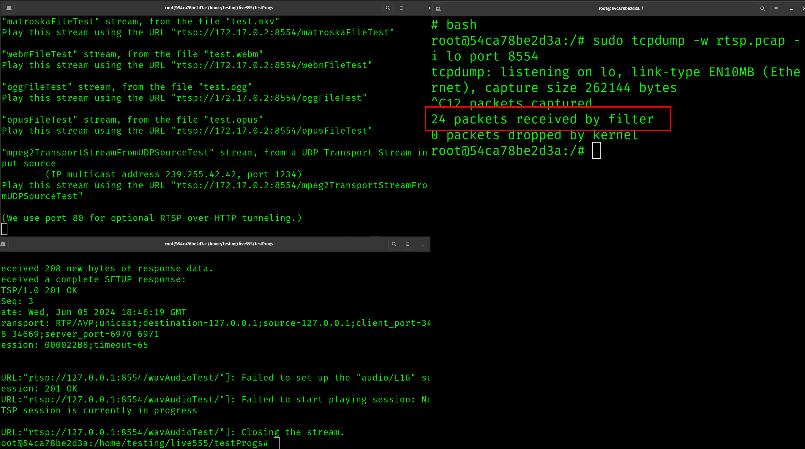This screenshot has height=449, width=805.
Task: Open the hamburger menu of the top-left terminal
Action: pos(402,8)
